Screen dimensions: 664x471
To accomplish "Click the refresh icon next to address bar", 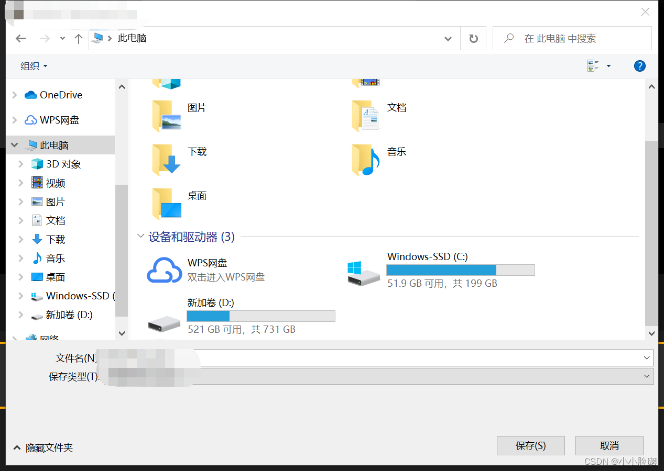I will click(473, 38).
